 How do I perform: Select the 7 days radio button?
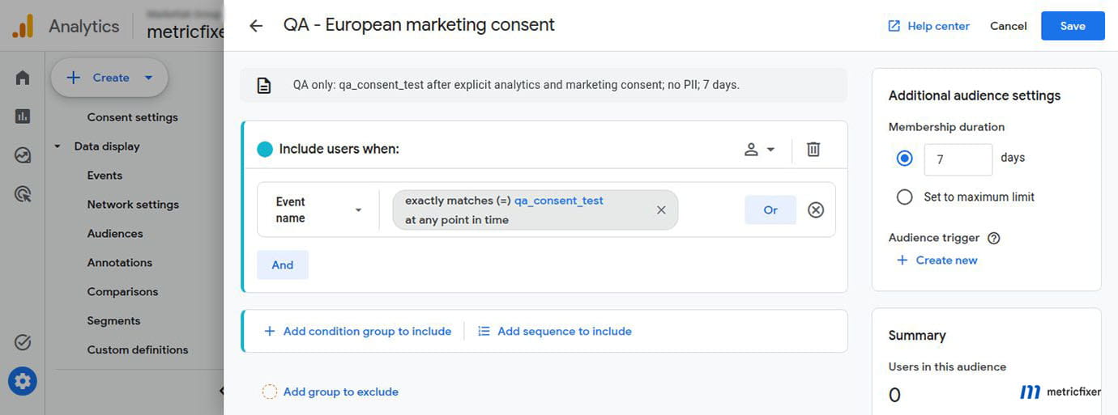(905, 159)
